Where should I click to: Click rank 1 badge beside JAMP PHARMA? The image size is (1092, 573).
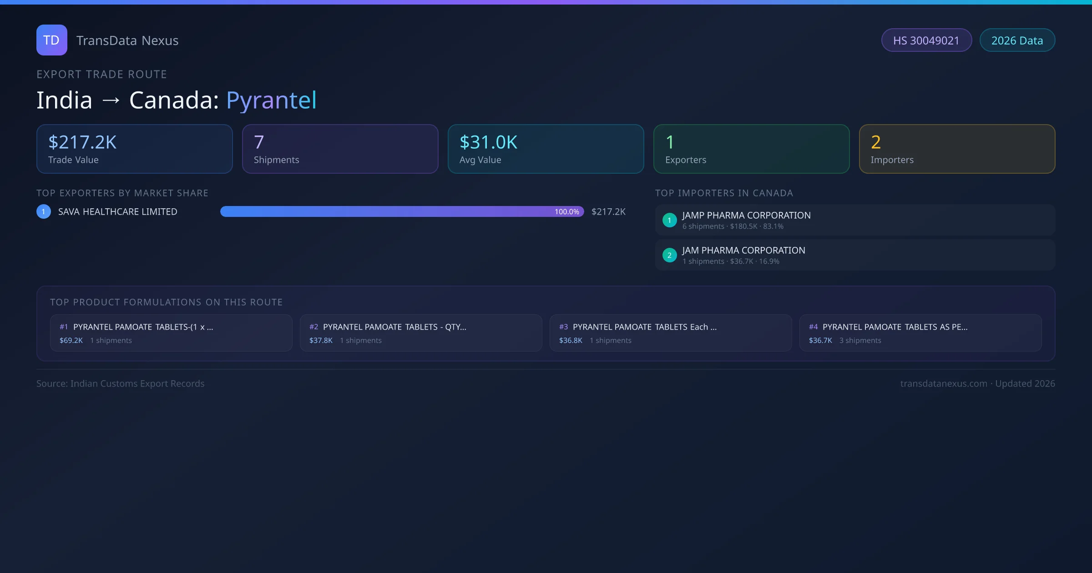coord(669,220)
